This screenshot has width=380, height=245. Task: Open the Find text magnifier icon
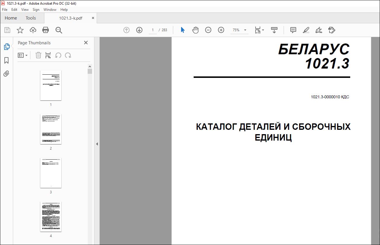pyautogui.click(x=59, y=30)
